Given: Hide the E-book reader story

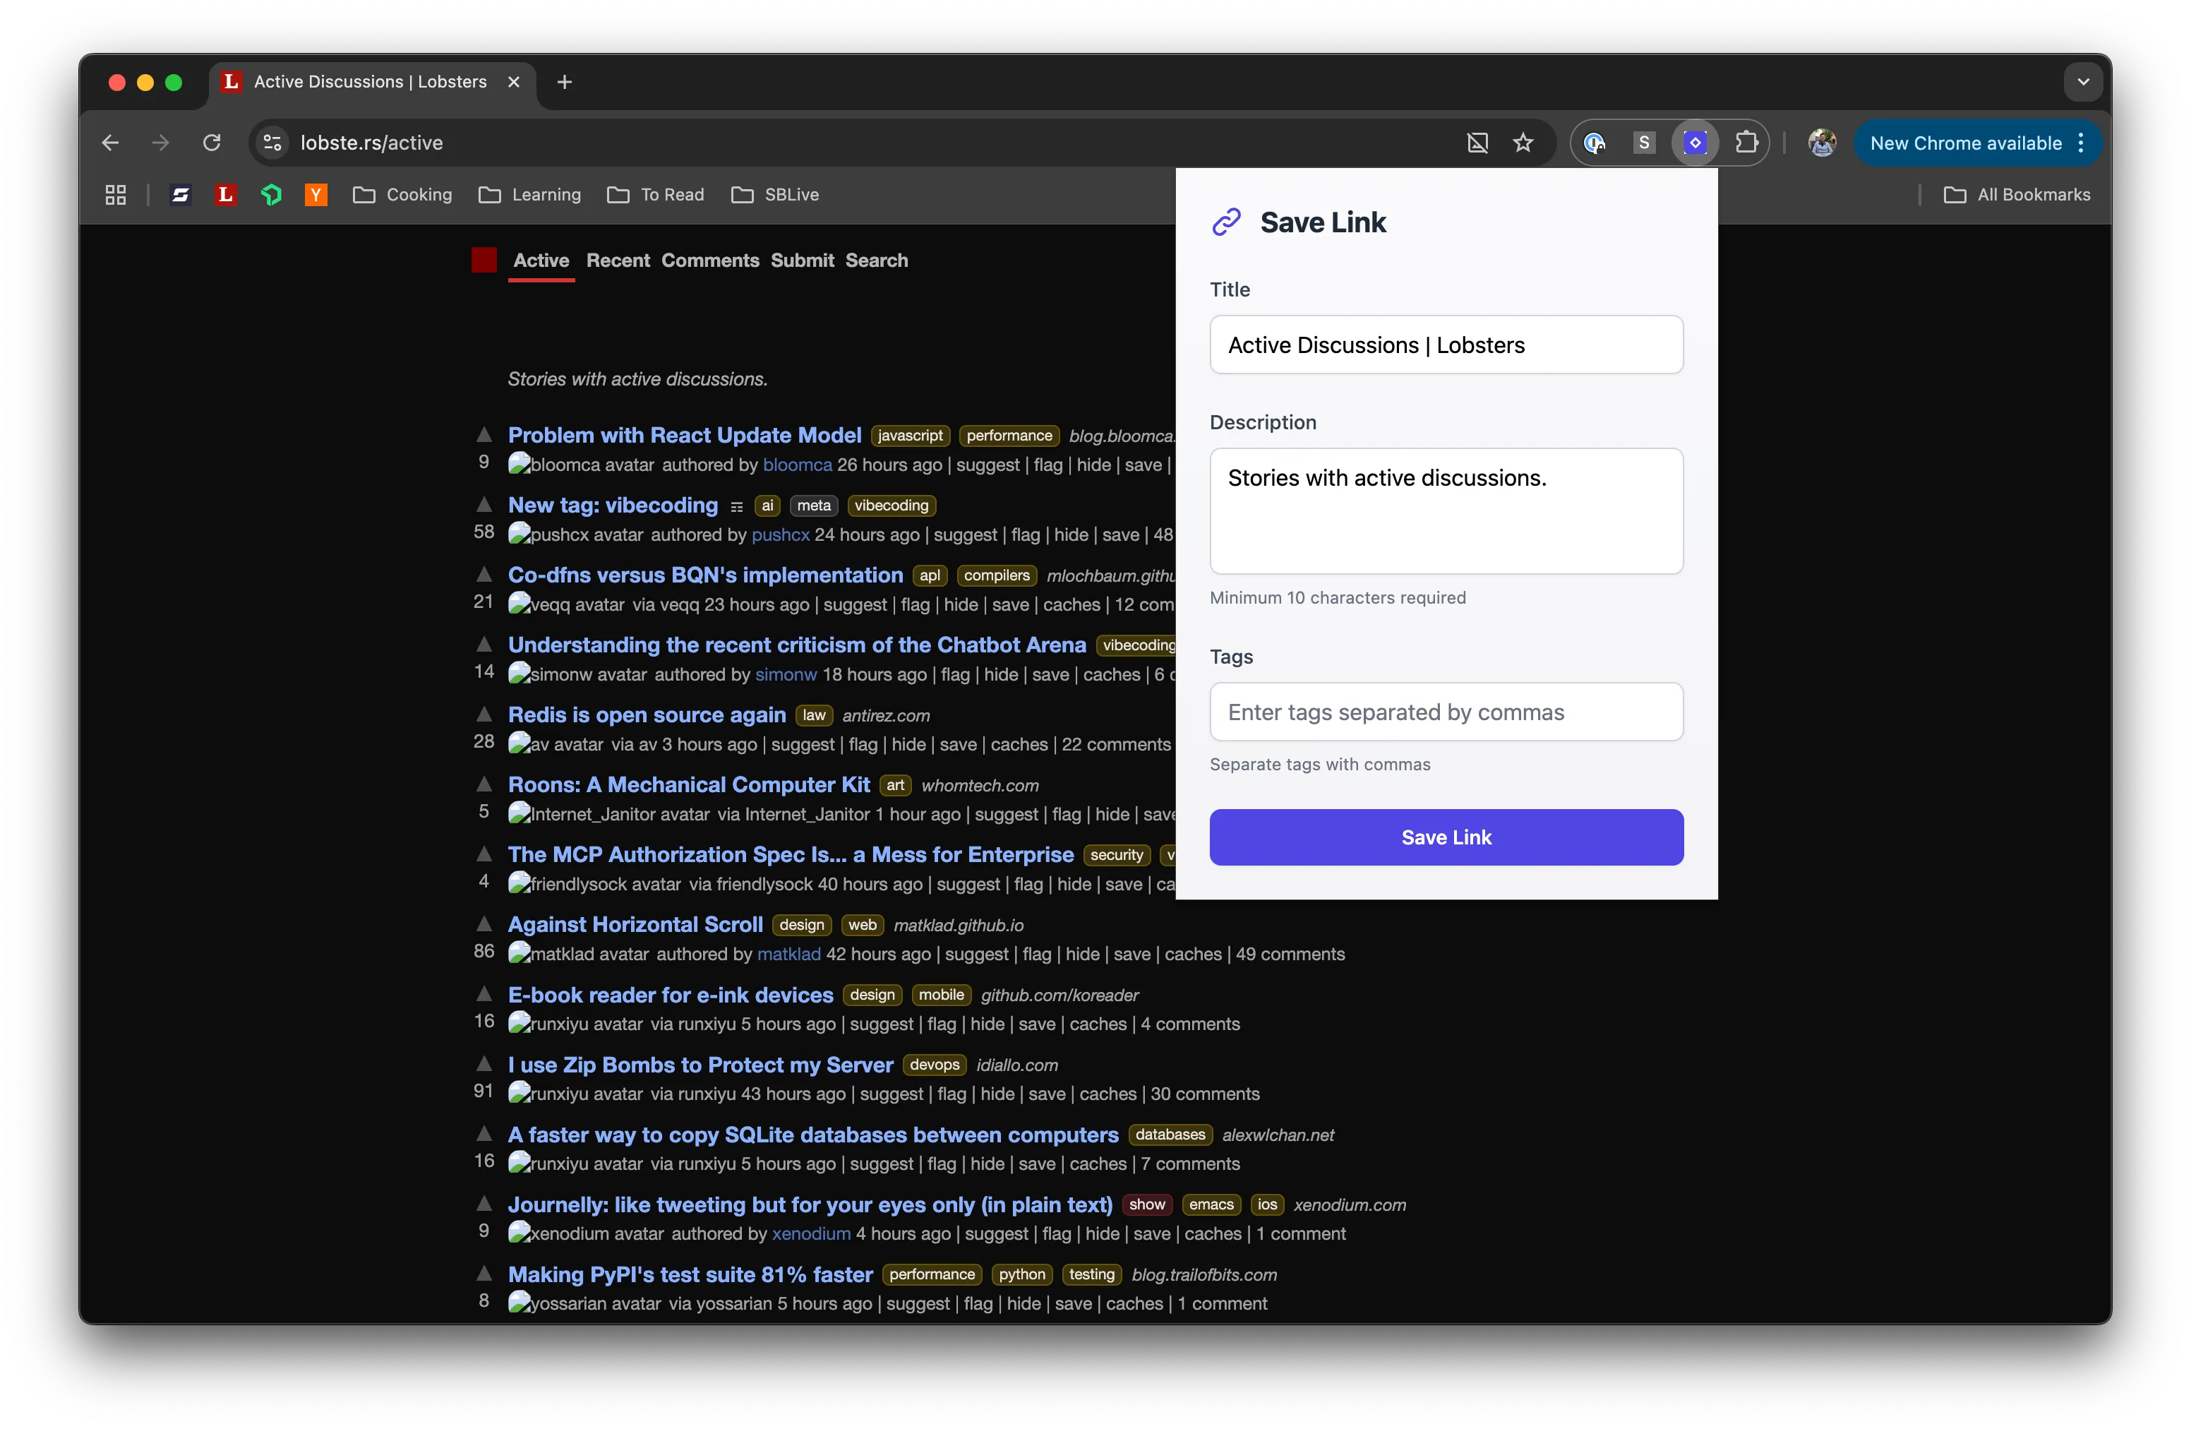Looking at the screenshot, I should tap(987, 1024).
